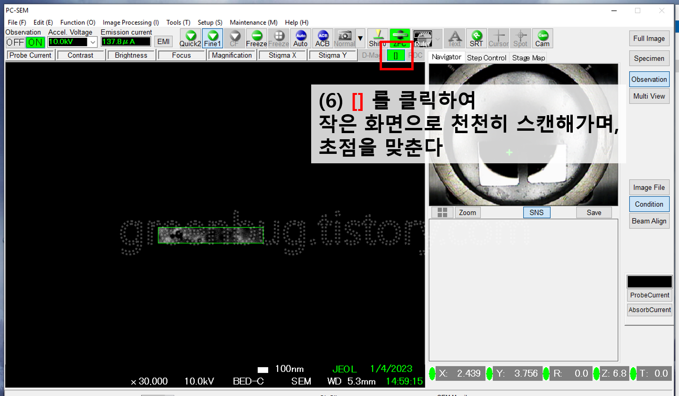Switch to the Step Control tab
Viewport: 679px width, 396px height.
pyautogui.click(x=487, y=58)
